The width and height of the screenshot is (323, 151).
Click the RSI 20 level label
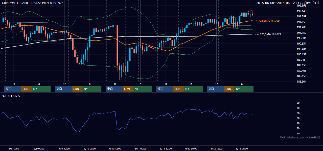tap(298, 134)
